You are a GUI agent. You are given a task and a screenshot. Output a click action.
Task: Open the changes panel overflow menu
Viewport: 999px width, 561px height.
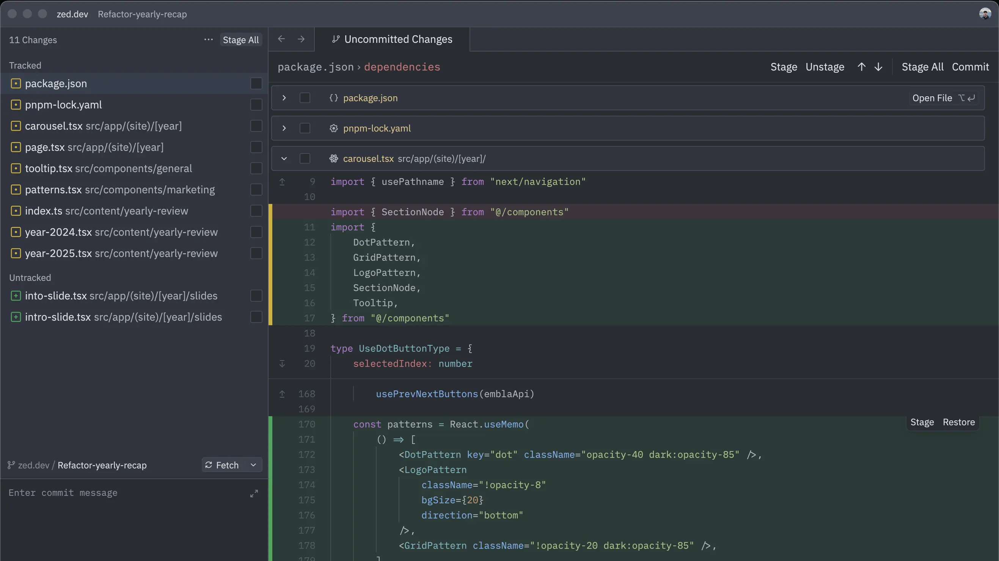[208, 39]
